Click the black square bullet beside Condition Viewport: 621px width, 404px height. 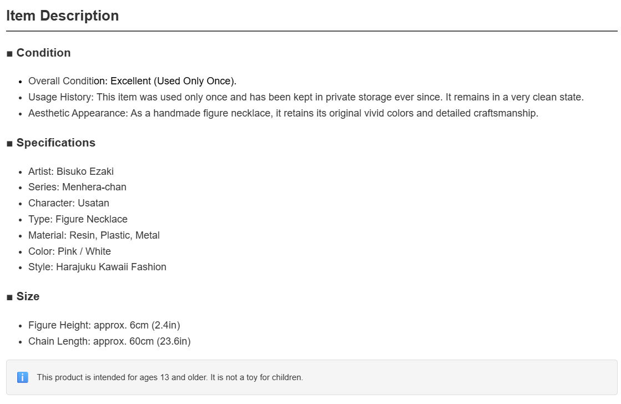(9, 54)
